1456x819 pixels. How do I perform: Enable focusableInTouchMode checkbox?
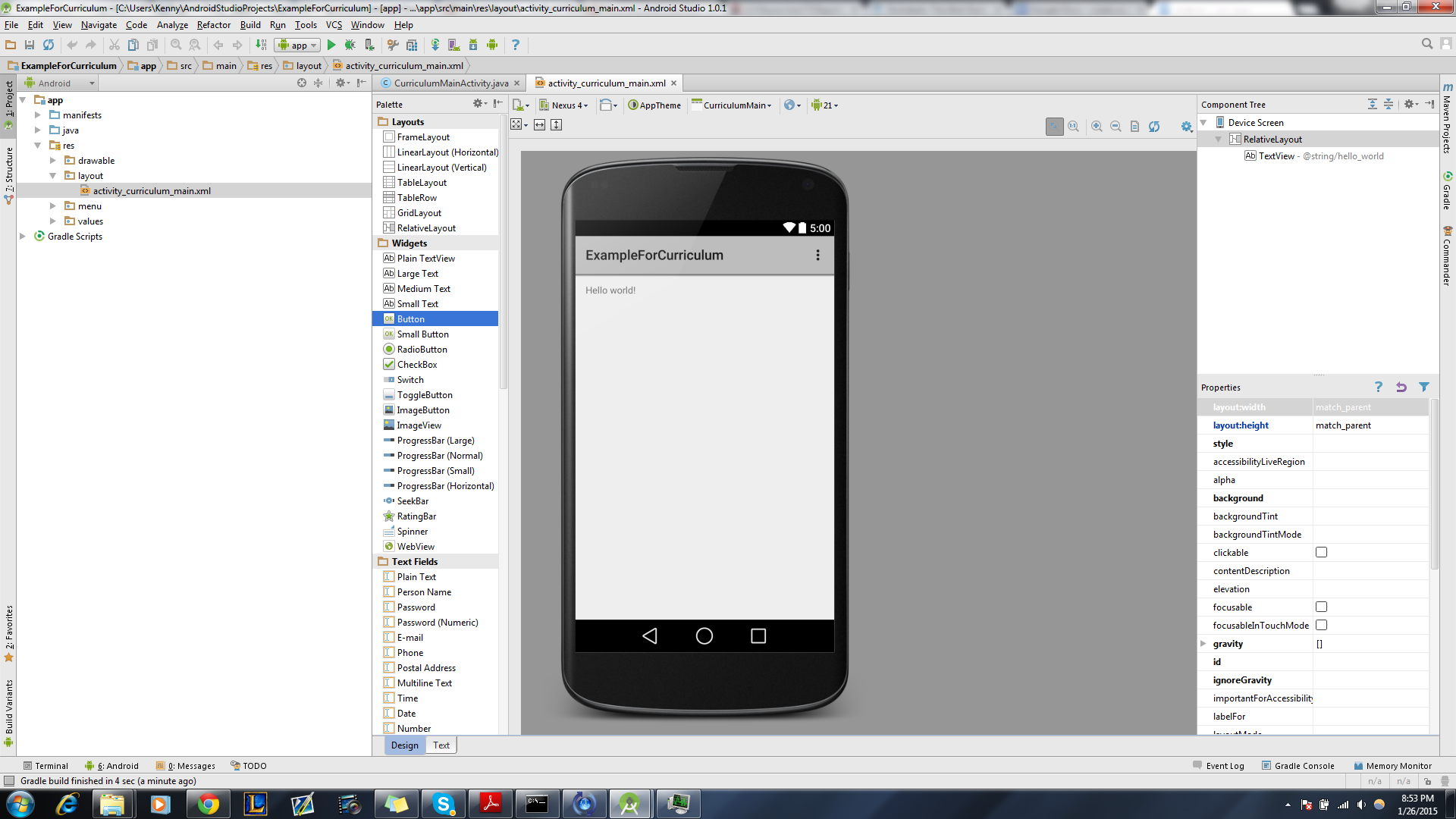(x=1321, y=626)
